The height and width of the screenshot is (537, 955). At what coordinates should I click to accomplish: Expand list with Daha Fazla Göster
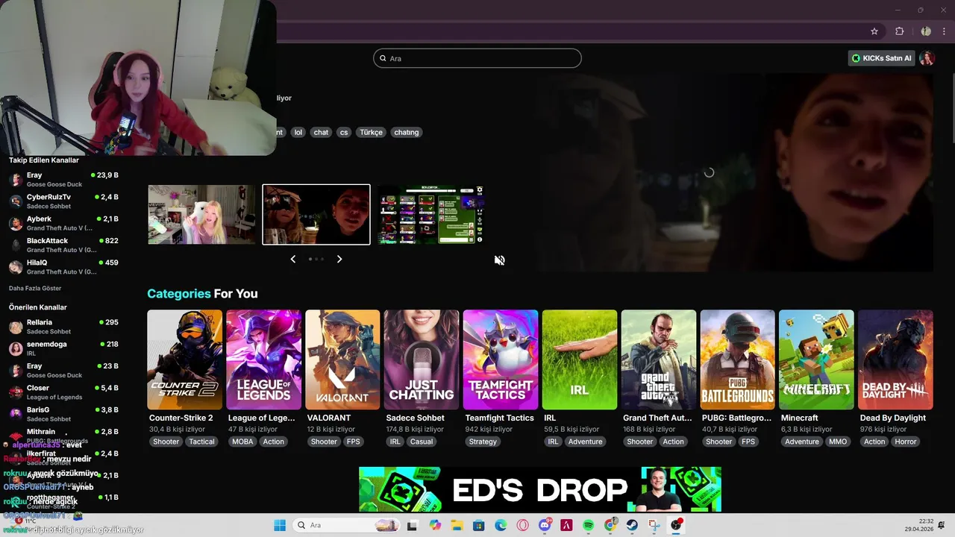35,288
